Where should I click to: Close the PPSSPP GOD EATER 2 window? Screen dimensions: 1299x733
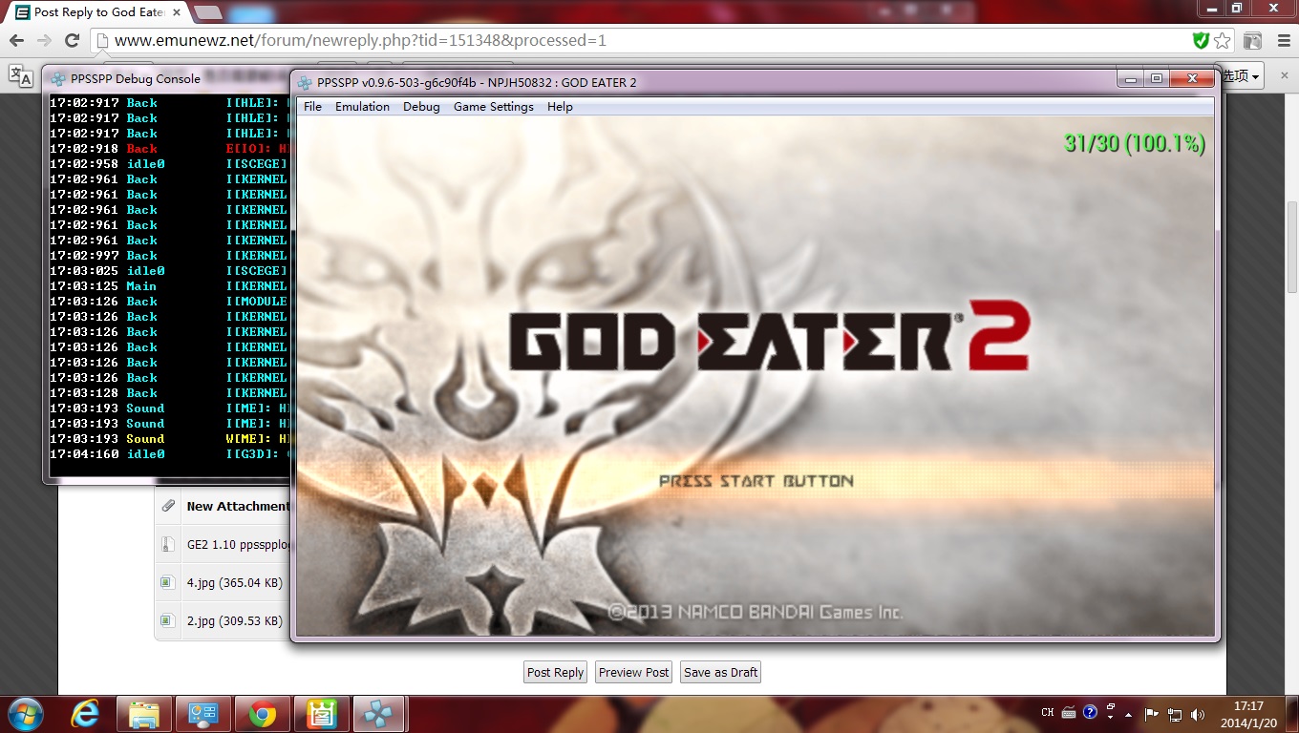tap(1190, 79)
